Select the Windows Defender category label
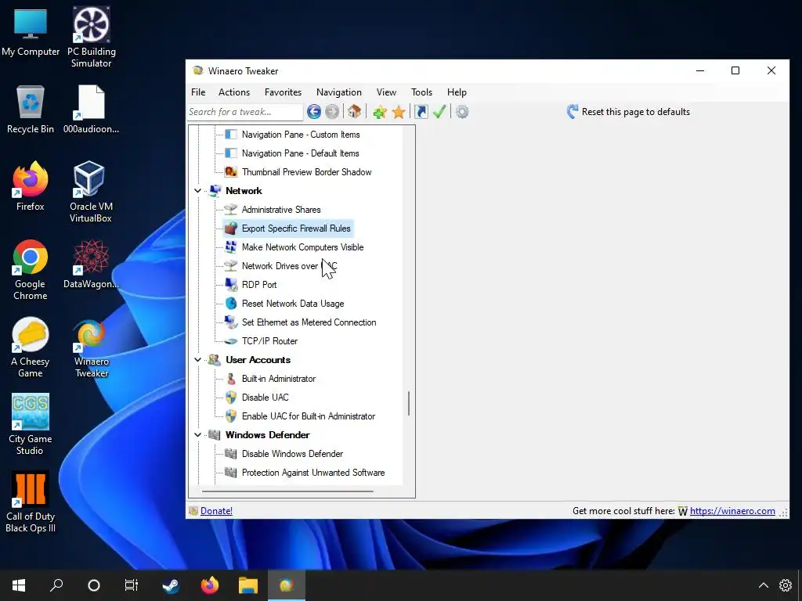The height and width of the screenshot is (601, 802). [268, 435]
